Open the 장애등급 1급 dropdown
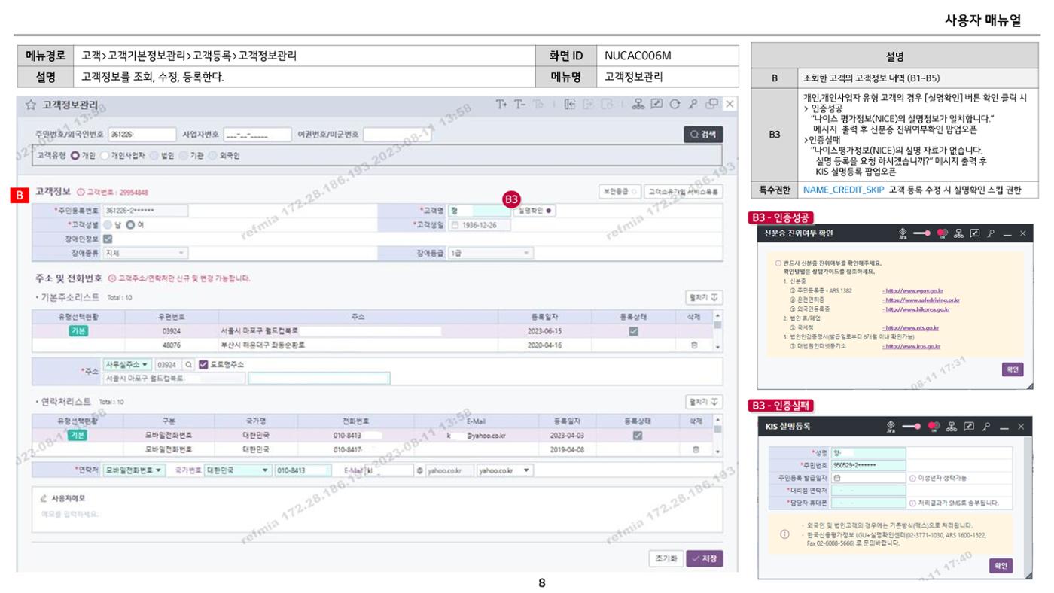Screen dimensions: 1054x593 (490, 254)
